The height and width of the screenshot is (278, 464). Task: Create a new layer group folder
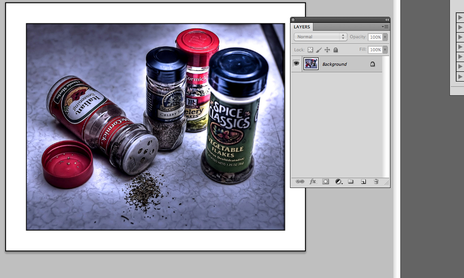click(351, 181)
